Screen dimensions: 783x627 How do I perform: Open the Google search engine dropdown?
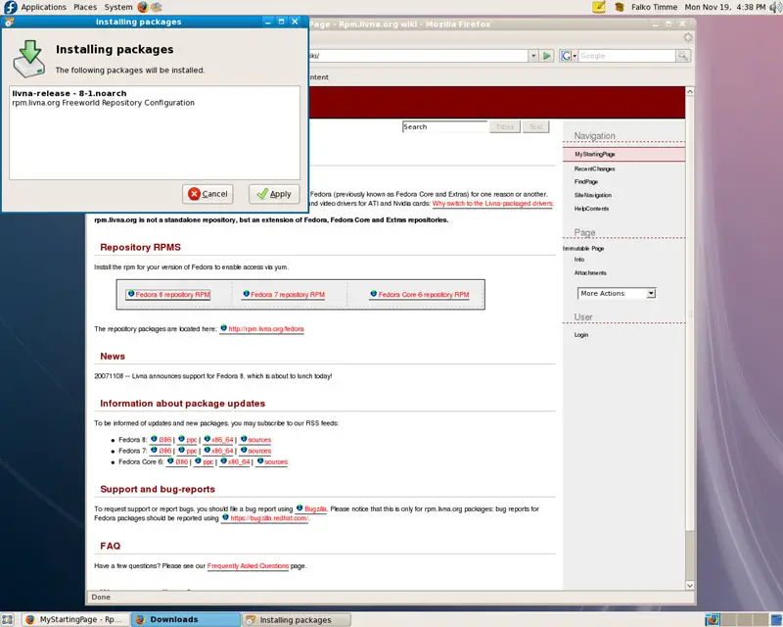tap(575, 56)
